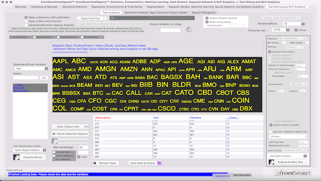Select Open a file in Aroni format

pyautogui.click(x=26, y=21)
